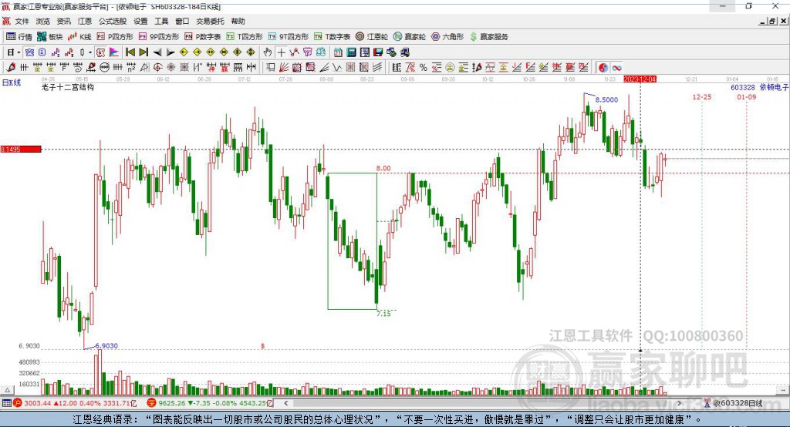The width and height of the screenshot is (790, 427).
Task: Open the 六角形 hexagon tool
Action: pyautogui.click(x=447, y=37)
